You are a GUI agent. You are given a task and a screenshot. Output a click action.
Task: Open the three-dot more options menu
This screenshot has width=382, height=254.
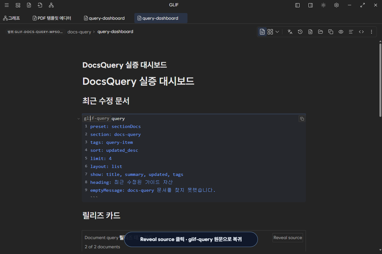coord(371,32)
